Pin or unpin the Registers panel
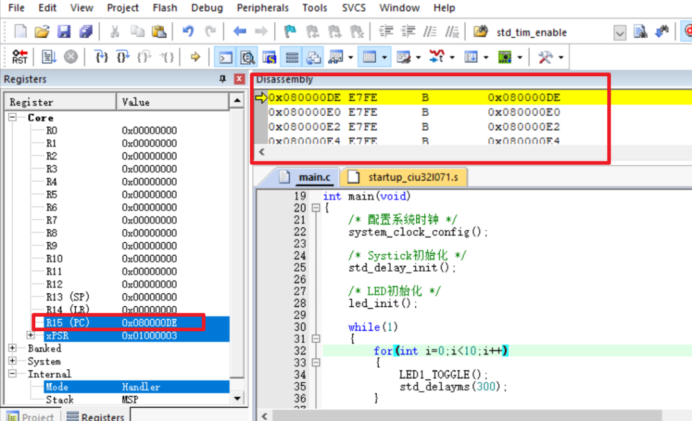The image size is (692, 421). pyautogui.click(x=222, y=79)
